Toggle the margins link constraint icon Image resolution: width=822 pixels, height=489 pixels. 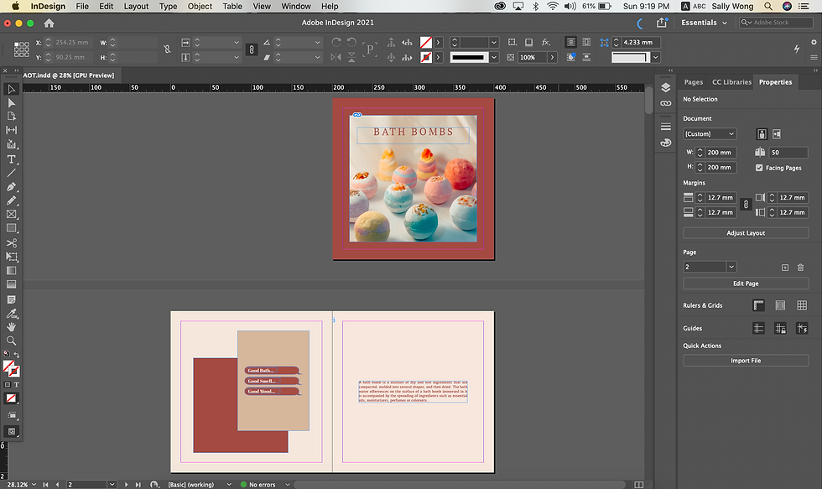point(745,205)
